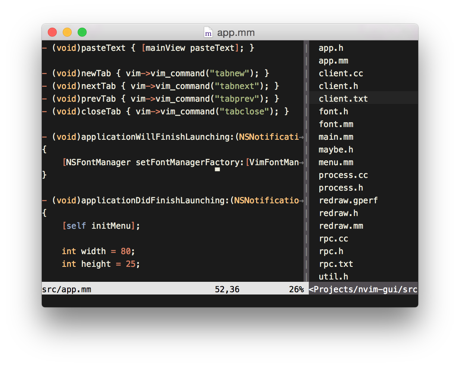
Task: Close the app.mm window with red button
Action: 52,32
